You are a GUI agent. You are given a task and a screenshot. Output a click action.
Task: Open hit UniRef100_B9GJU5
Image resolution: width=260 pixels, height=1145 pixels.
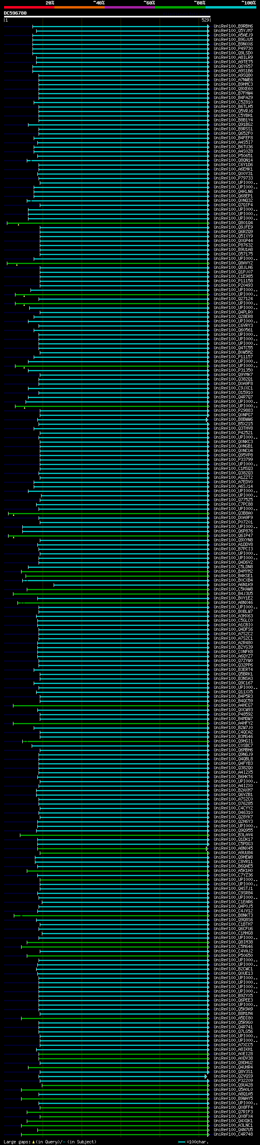233,39
